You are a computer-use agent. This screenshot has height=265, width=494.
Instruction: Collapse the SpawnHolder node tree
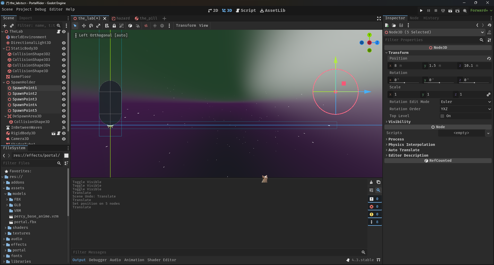click(4, 82)
